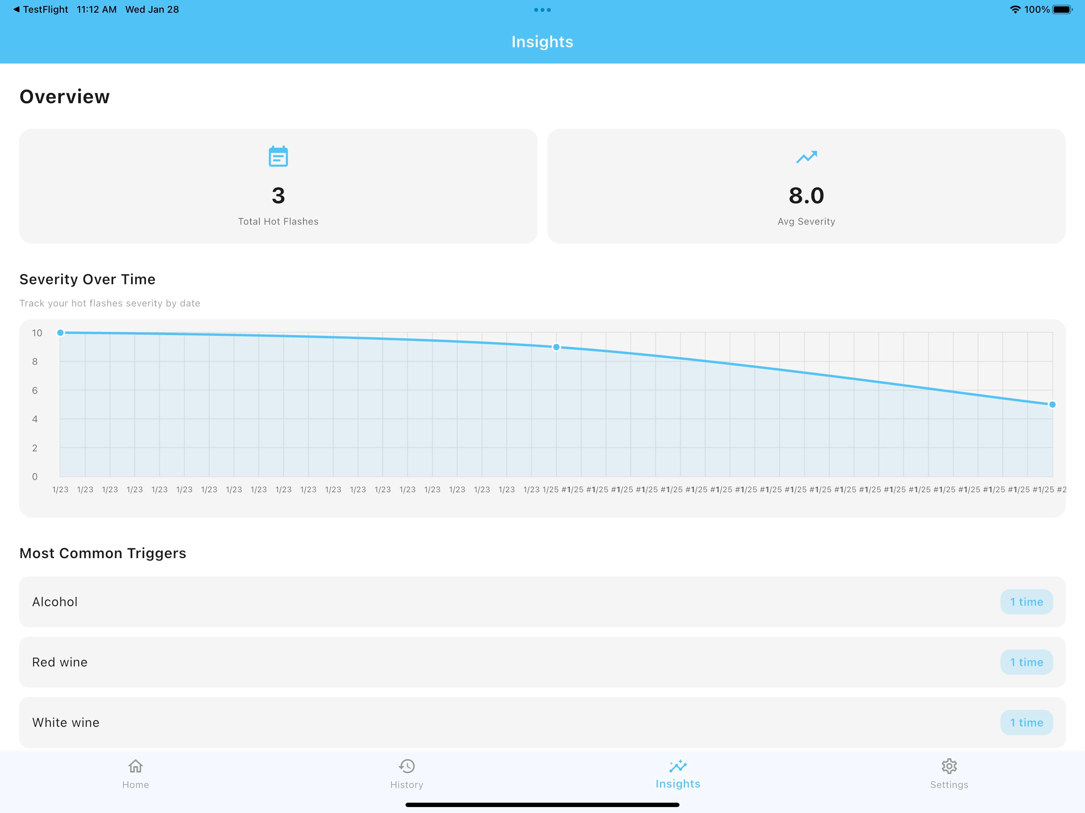Open the Settings gear icon

(x=949, y=766)
